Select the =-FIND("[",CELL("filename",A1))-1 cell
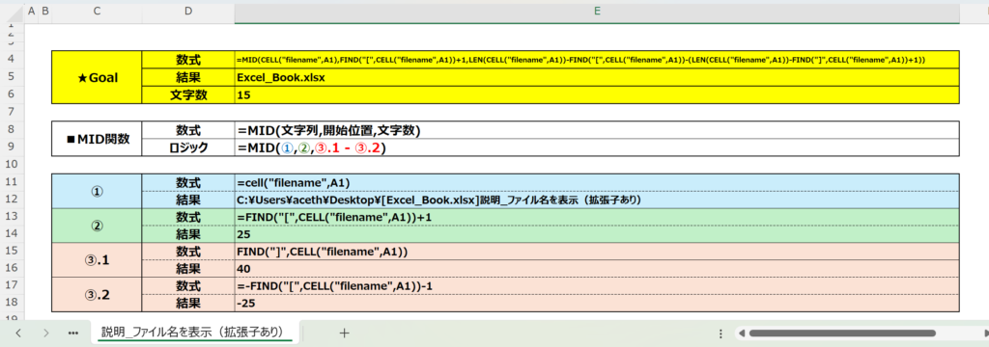Screen dimensions: 989x347 click(597, 286)
